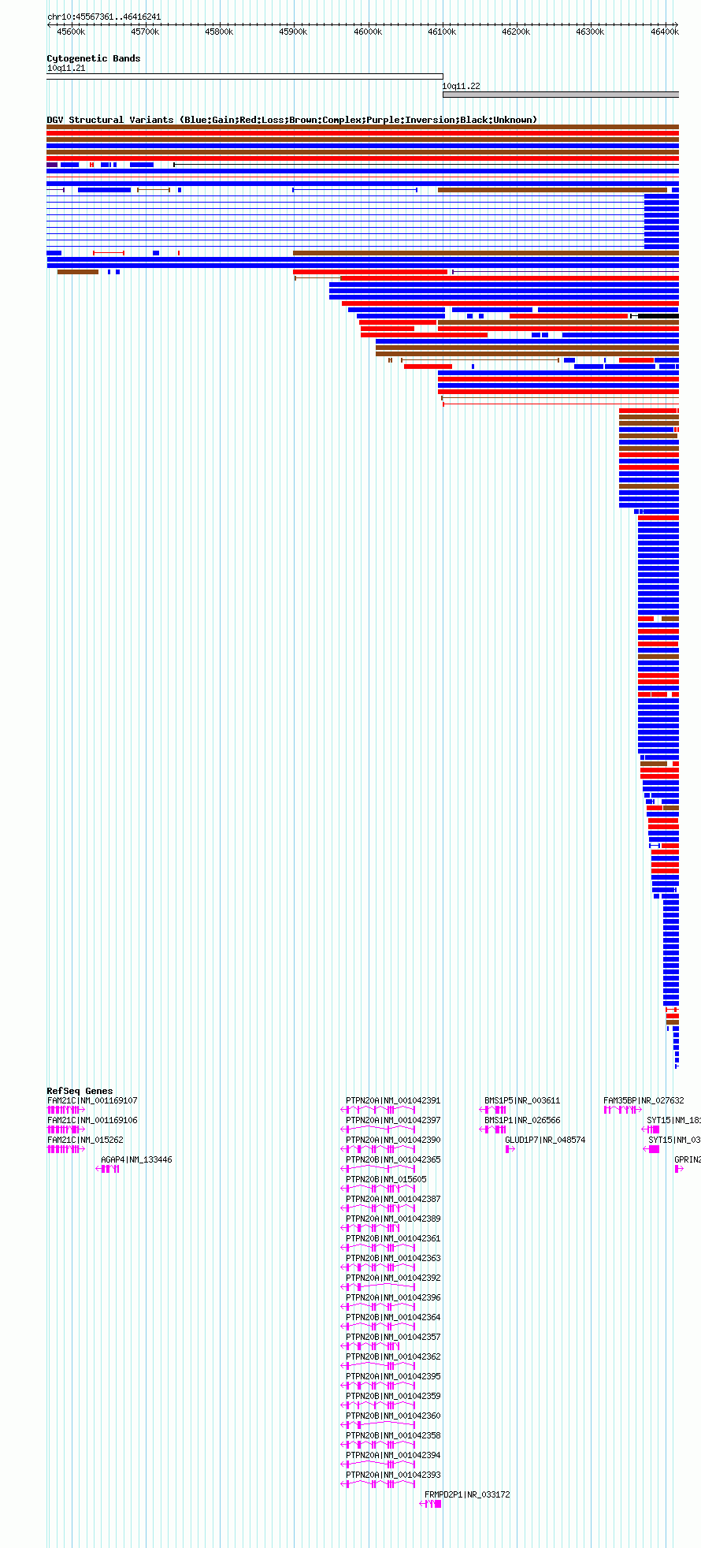Click the 10q11.21 band label
The image size is (701, 1548).
click(66, 68)
